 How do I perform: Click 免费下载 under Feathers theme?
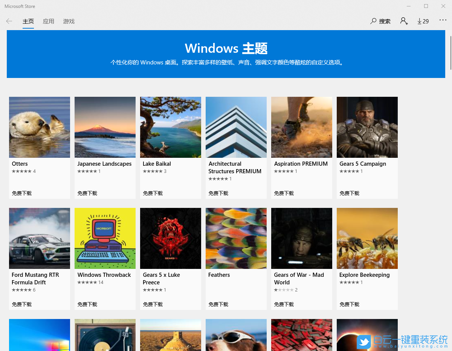point(218,304)
